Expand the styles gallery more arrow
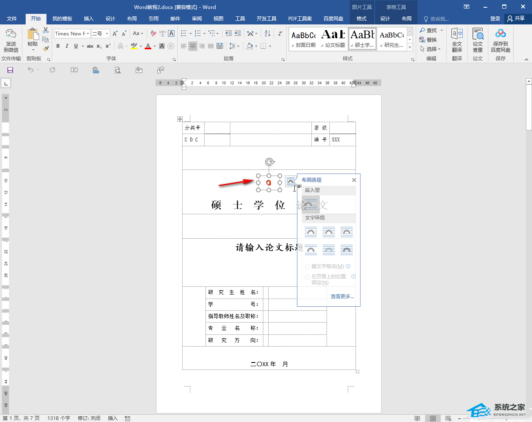 410,48
